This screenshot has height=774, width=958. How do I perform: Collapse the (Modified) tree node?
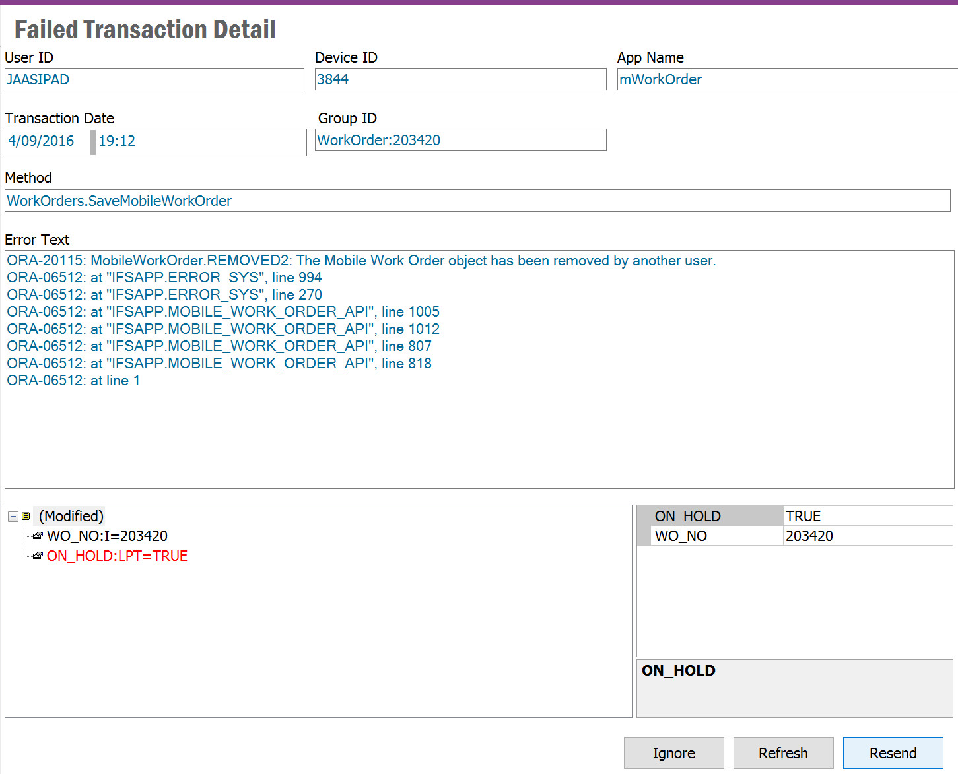(x=13, y=517)
